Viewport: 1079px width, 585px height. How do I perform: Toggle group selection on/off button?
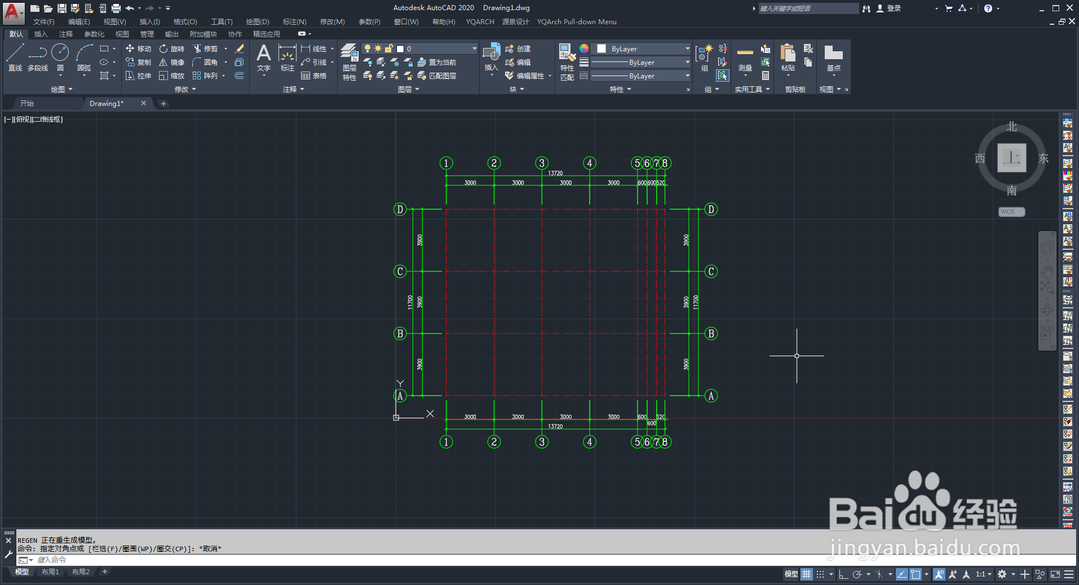coord(723,76)
